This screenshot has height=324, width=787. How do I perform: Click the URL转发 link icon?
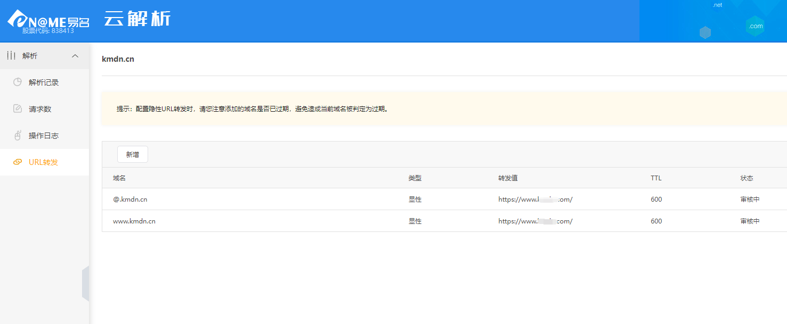(x=18, y=162)
